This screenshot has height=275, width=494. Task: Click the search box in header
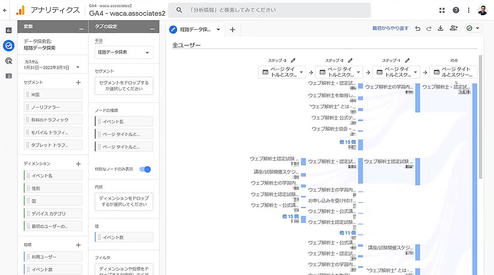(x=271, y=10)
